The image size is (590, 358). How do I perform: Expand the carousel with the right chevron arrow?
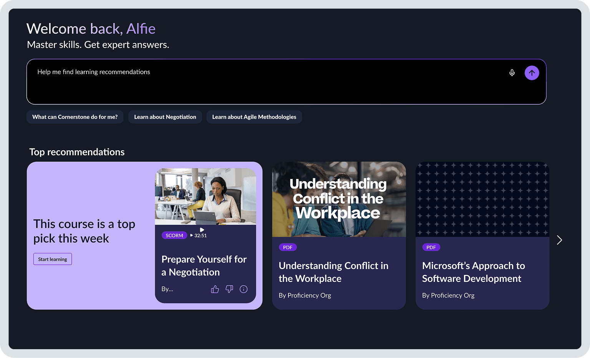click(559, 240)
